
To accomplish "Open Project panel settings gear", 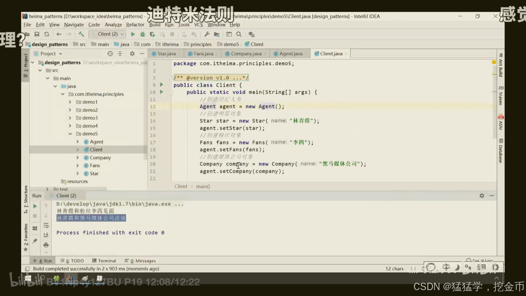I will pyautogui.click(x=132, y=54).
